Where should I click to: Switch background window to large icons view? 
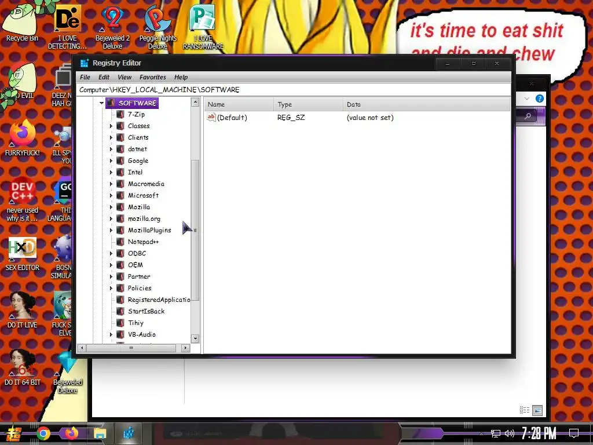point(537,410)
